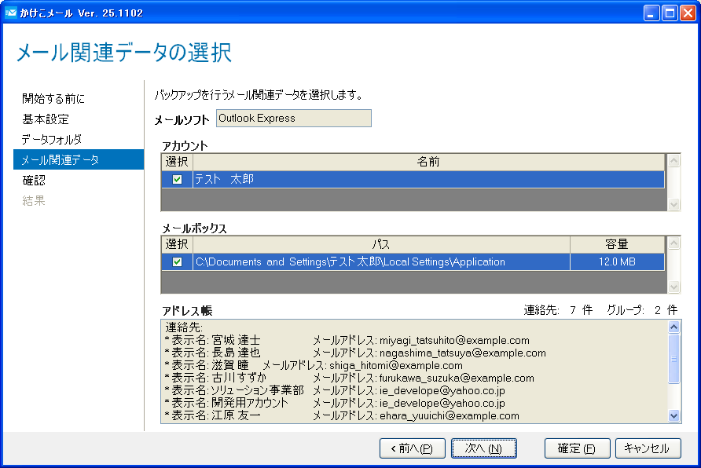Click the address book scrollbar thumb
The image size is (701, 468).
[673, 358]
